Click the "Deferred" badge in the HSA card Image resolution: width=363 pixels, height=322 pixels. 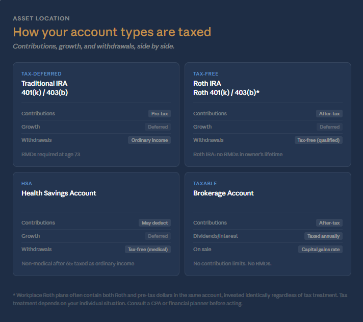point(158,236)
